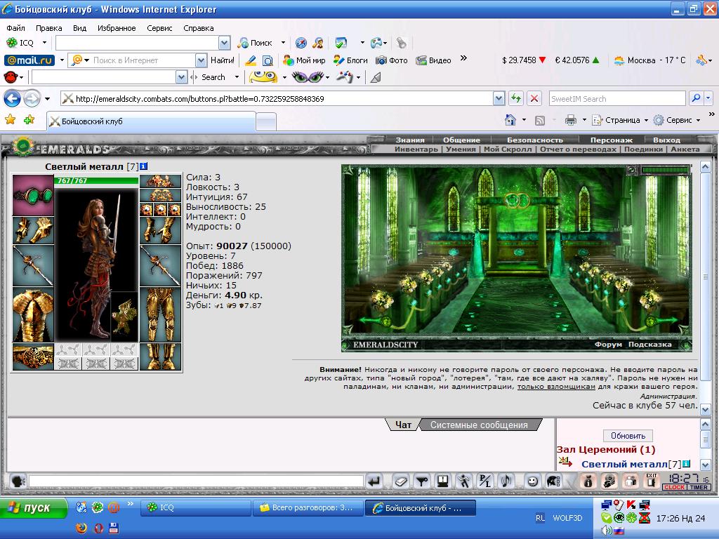The image size is (719, 539).
Task: Open Фото from mail.ru toolbar
Action: pyautogui.click(x=392, y=60)
